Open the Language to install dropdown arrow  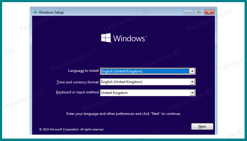(x=192, y=71)
